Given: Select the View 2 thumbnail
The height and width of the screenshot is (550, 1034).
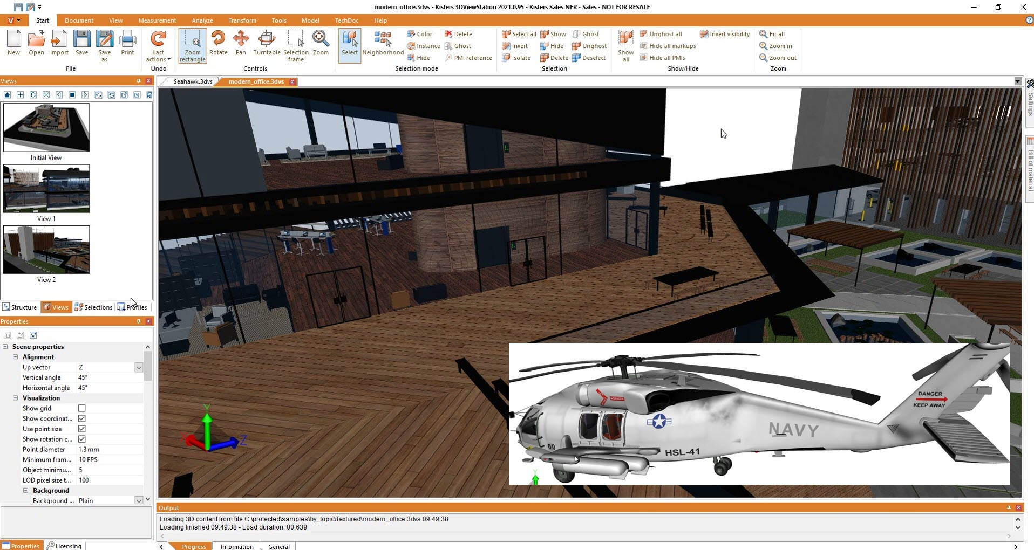Looking at the screenshot, I should click(46, 250).
